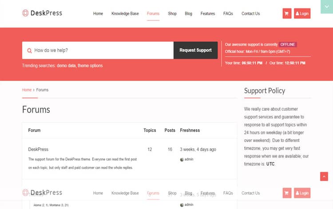Click the Home breadcrumb link
The image size is (333, 209).
(x=27, y=90)
